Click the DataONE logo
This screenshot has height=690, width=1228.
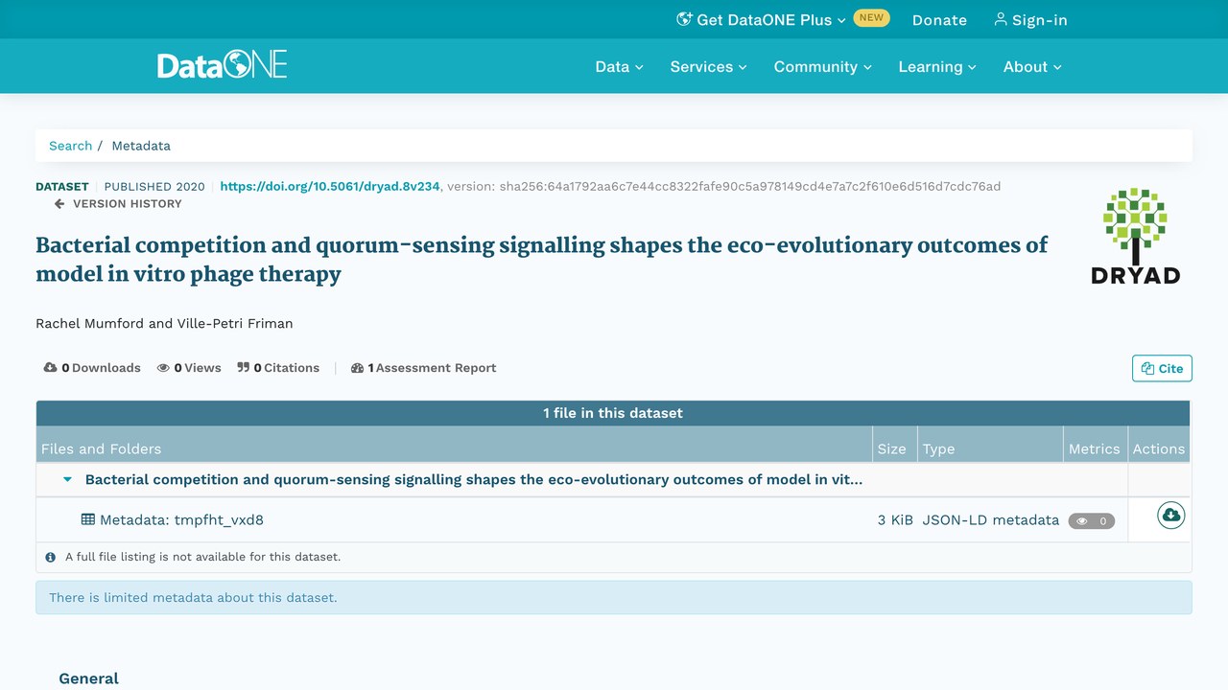(223, 65)
